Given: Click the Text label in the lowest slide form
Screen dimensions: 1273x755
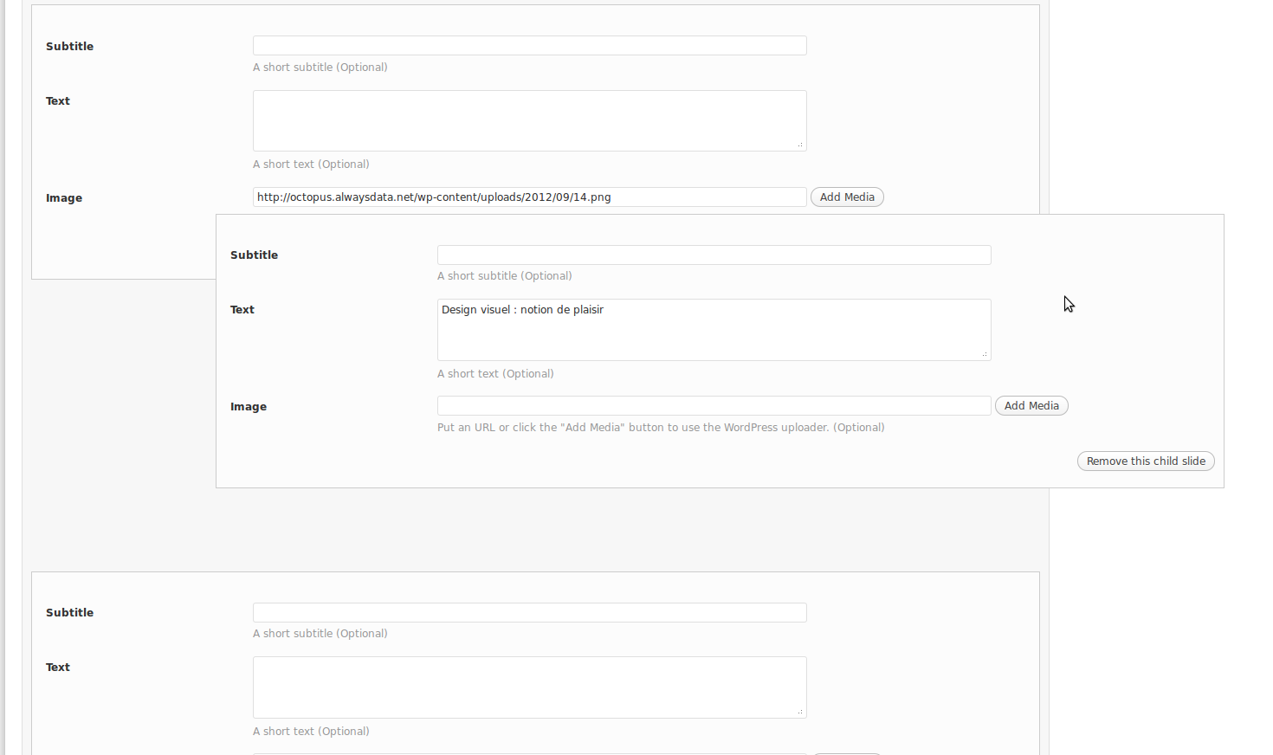Looking at the screenshot, I should [x=58, y=668].
